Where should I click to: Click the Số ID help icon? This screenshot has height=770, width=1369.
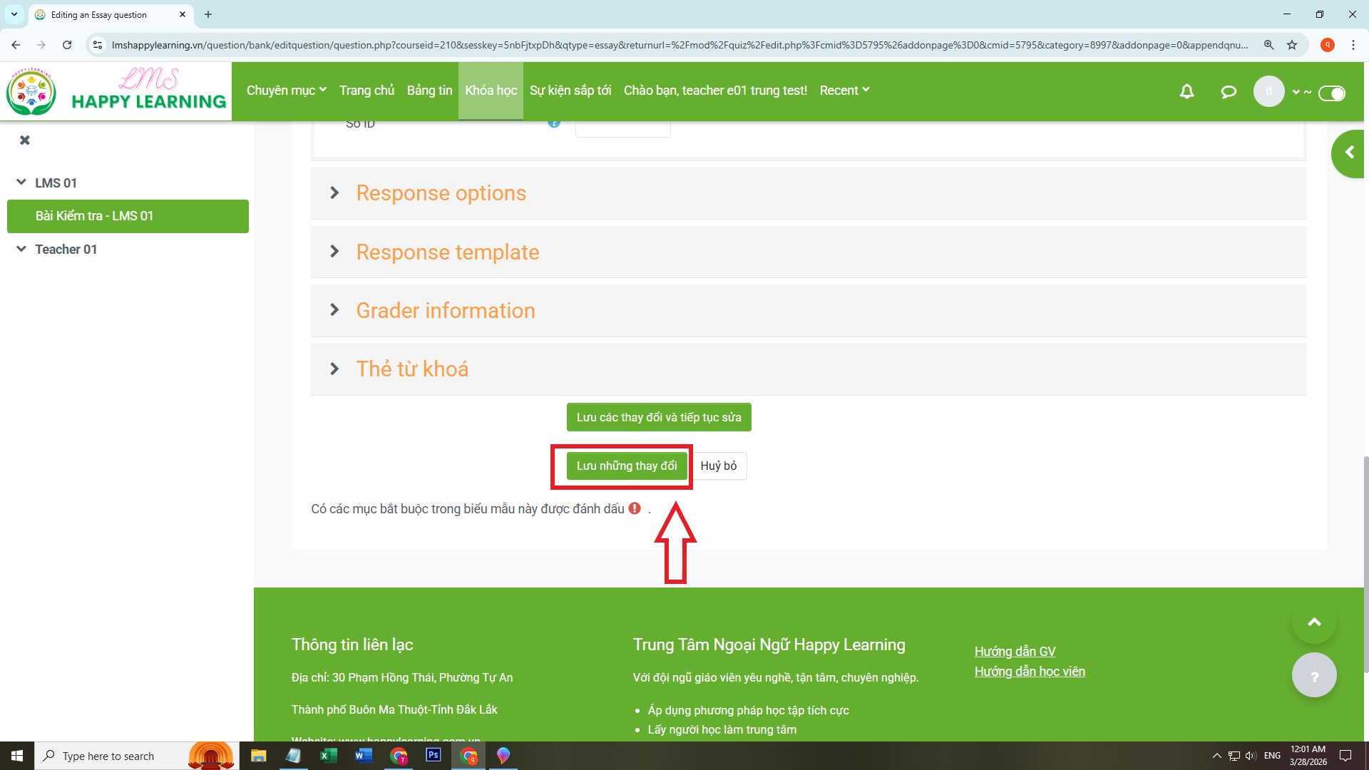click(554, 124)
